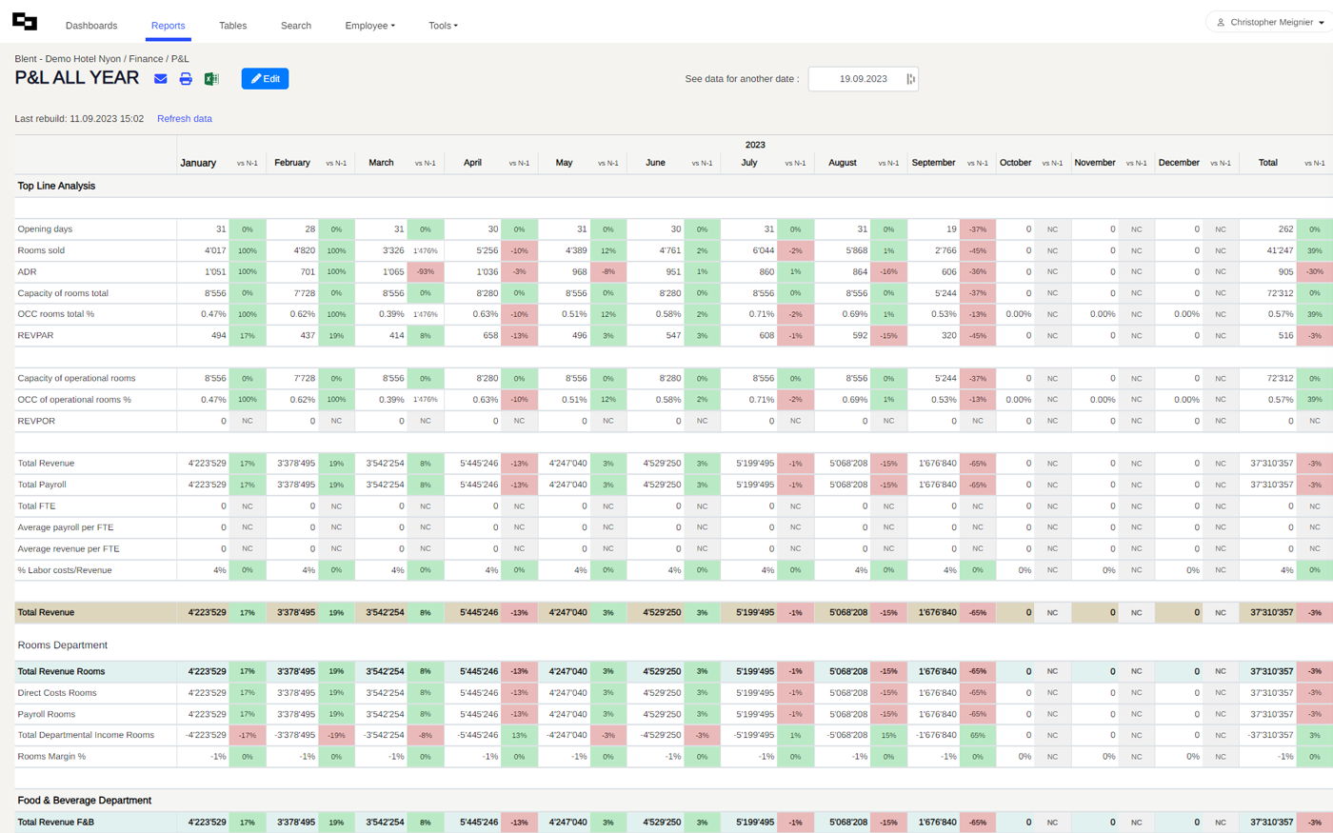The height and width of the screenshot is (833, 1333).
Task: Click the Total Revenue Rooms row label
Action: (x=61, y=671)
